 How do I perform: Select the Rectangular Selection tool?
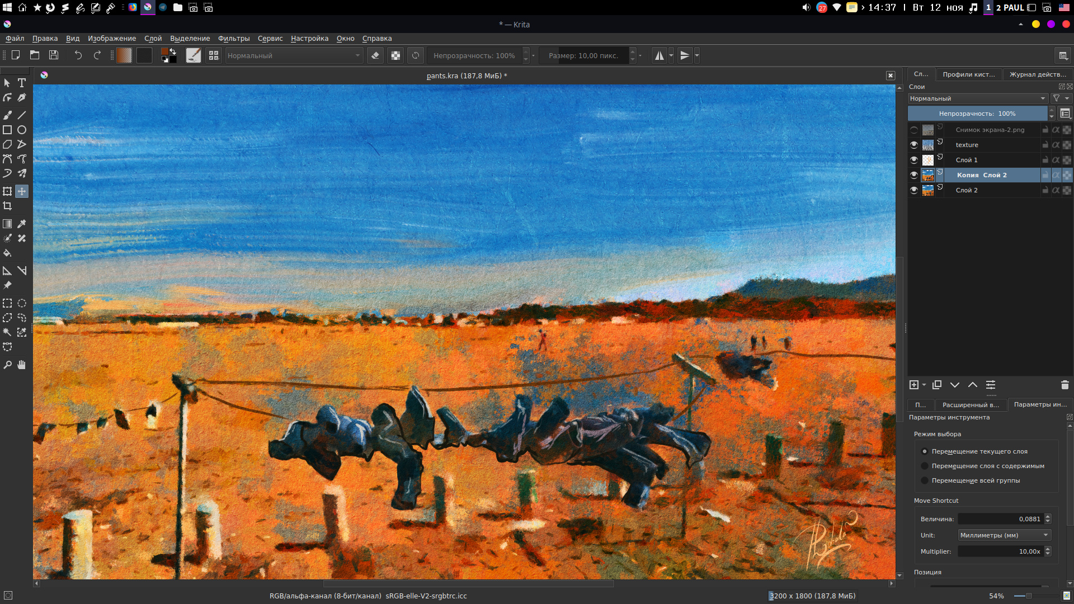7,303
